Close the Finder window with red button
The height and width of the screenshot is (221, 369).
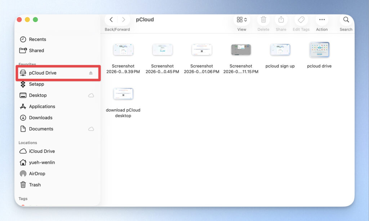click(x=19, y=20)
